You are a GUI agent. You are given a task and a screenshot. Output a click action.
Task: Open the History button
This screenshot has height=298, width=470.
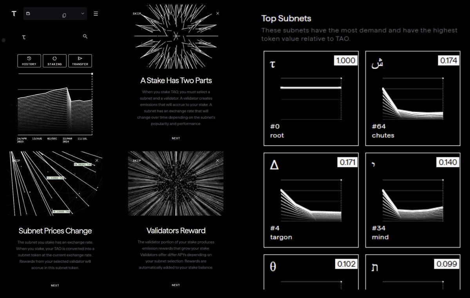pyautogui.click(x=29, y=61)
